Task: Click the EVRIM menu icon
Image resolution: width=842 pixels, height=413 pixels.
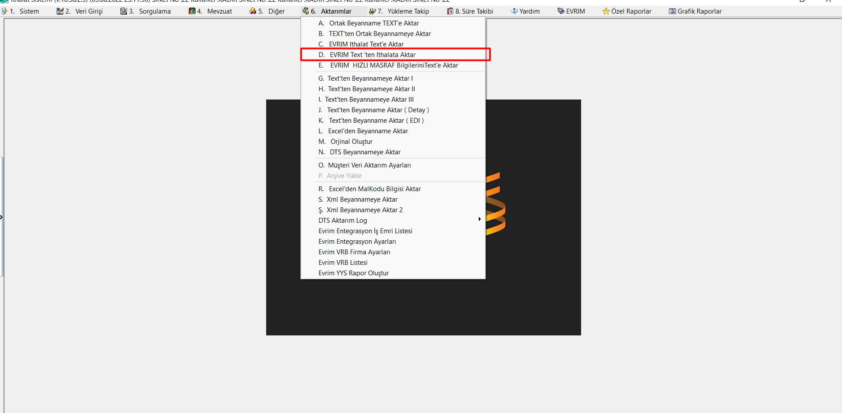Action: (x=561, y=11)
